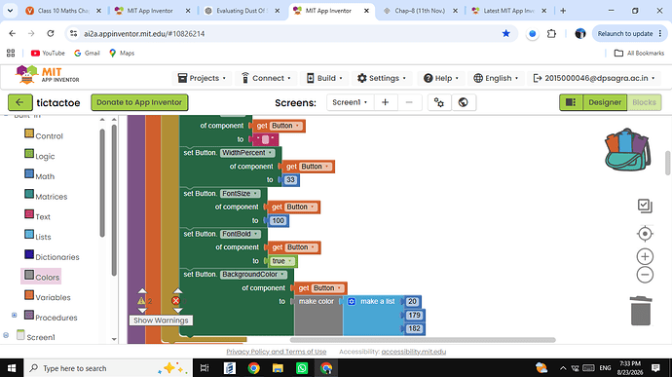Open the Settings menu
This screenshot has height=377, width=672.
click(382, 78)
